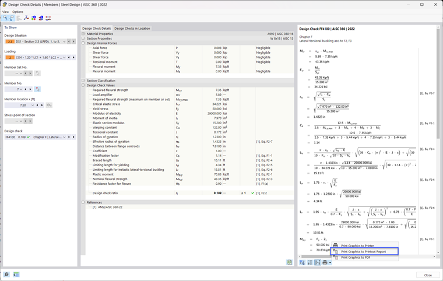Expand Section Classification section
The height and width of the screenshot is (281, 443).
click(83, 80)
